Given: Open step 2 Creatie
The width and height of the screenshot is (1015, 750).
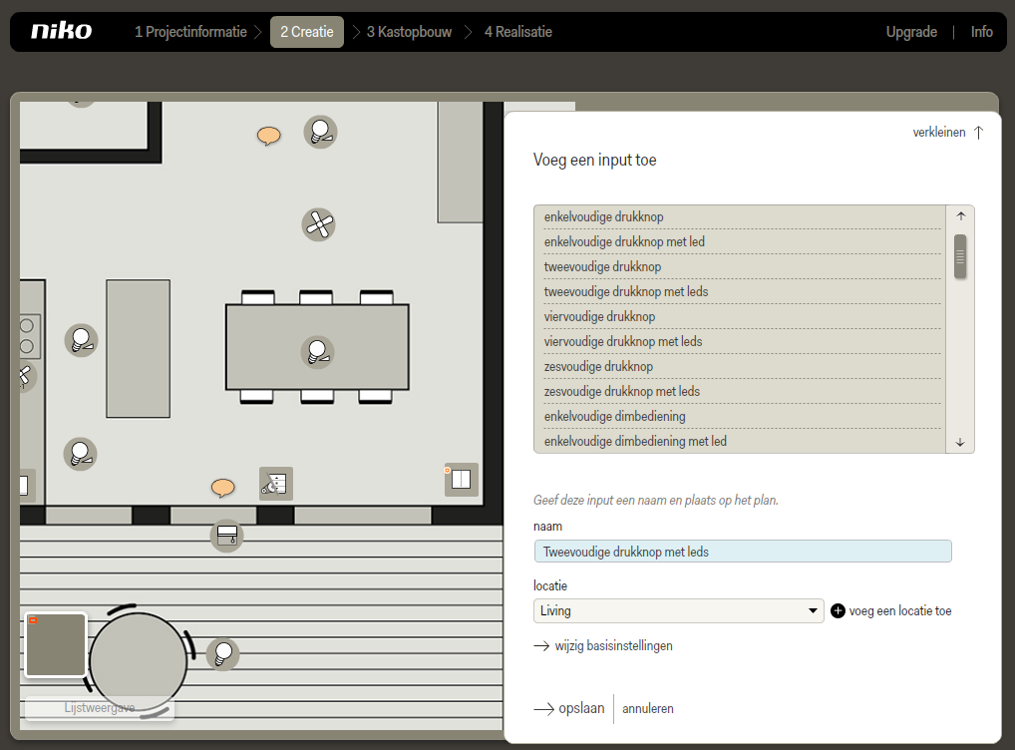Looking at the screenshot, I should pos(307,32).
